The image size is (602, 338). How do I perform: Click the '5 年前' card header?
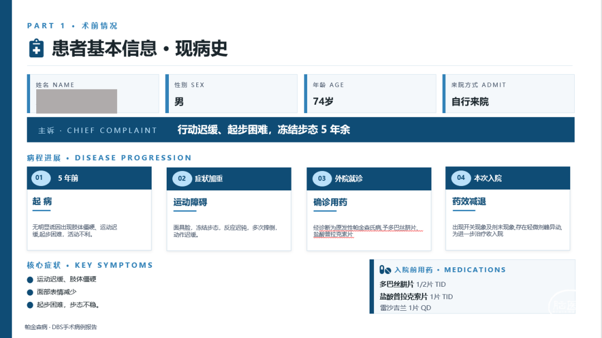click(x=89, y=178)
